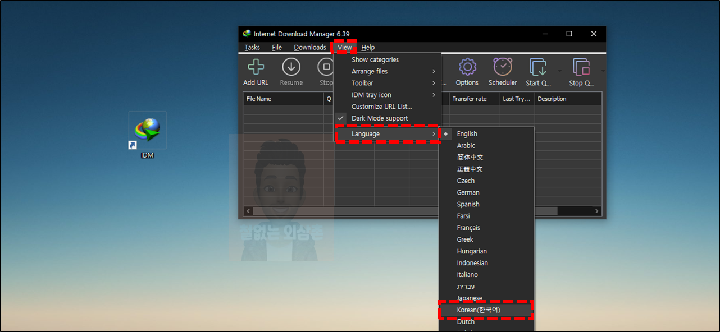Screen dimensions: 720x332
Task: Select 简体中文 language option
Action: [486, 157]
